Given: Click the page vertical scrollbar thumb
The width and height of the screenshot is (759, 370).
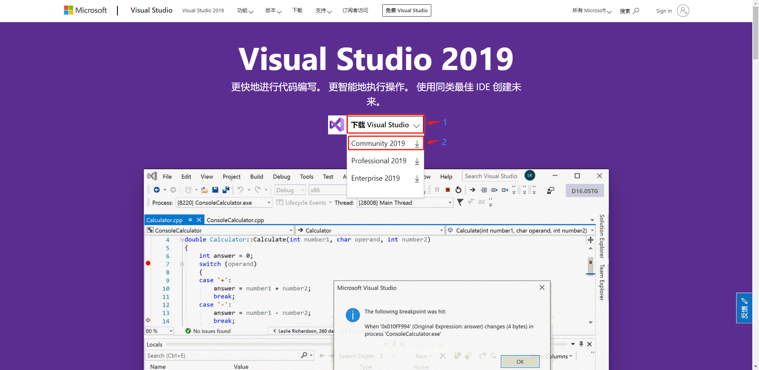Looking at the screenshot, I should pos(755,32).
